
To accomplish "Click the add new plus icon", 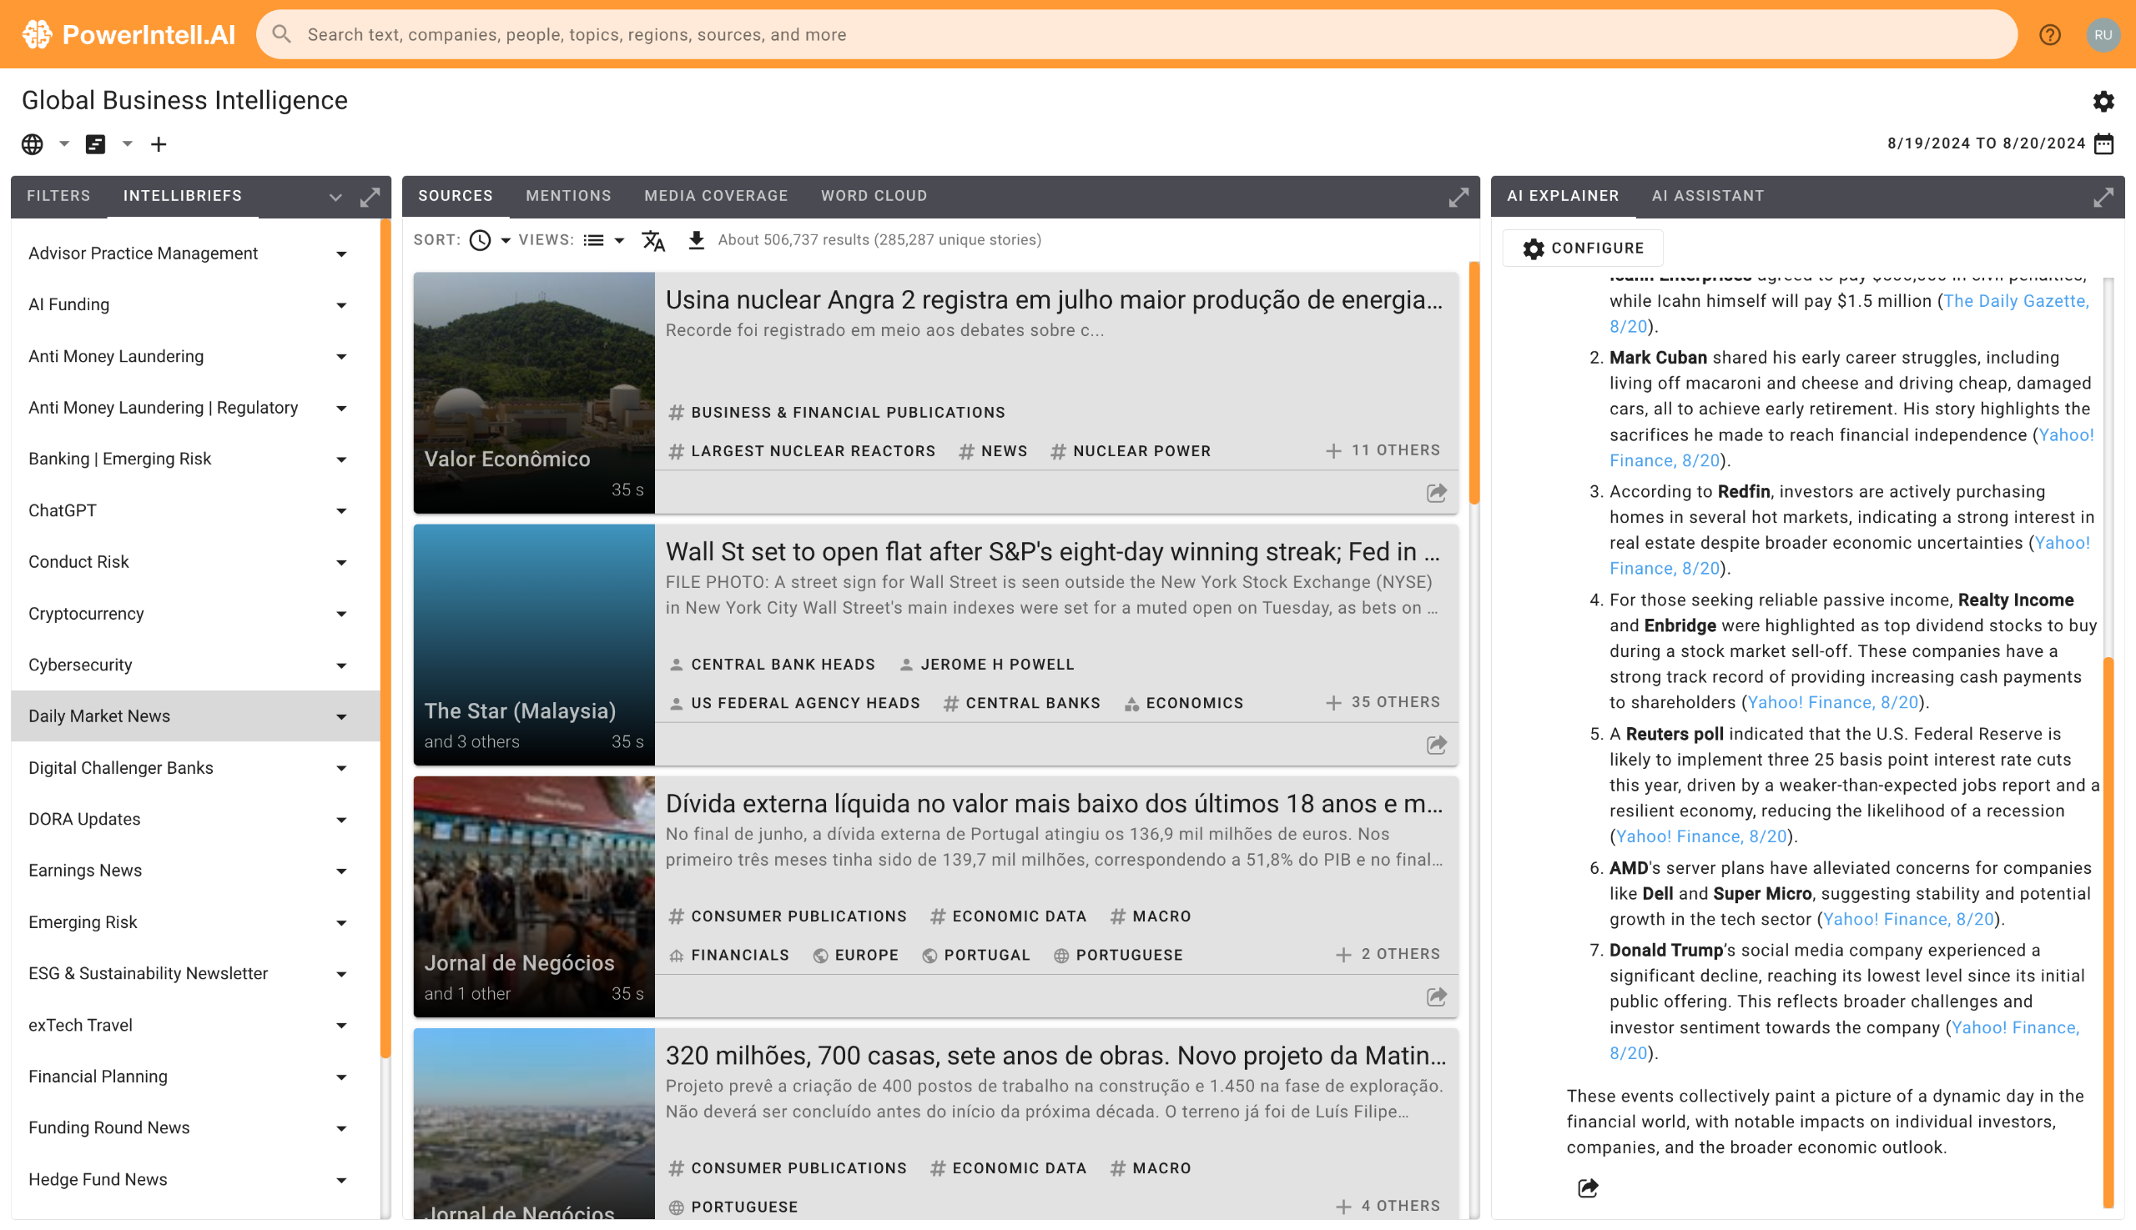I will [158, 144].
